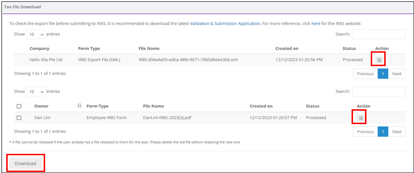Tick the Dan Lim row checkbox
Viewport: 414px width, 173px height.
(19, 118)
